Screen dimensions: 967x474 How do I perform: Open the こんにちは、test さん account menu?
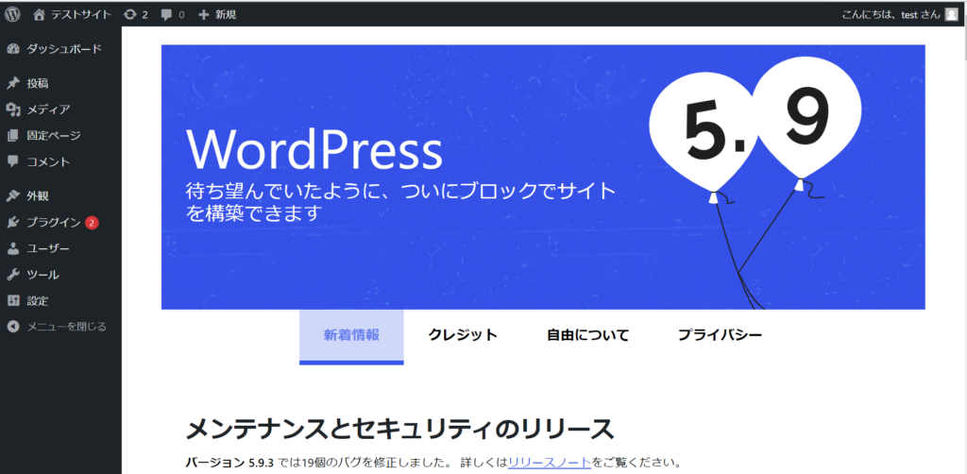click(x=890, y=14)
